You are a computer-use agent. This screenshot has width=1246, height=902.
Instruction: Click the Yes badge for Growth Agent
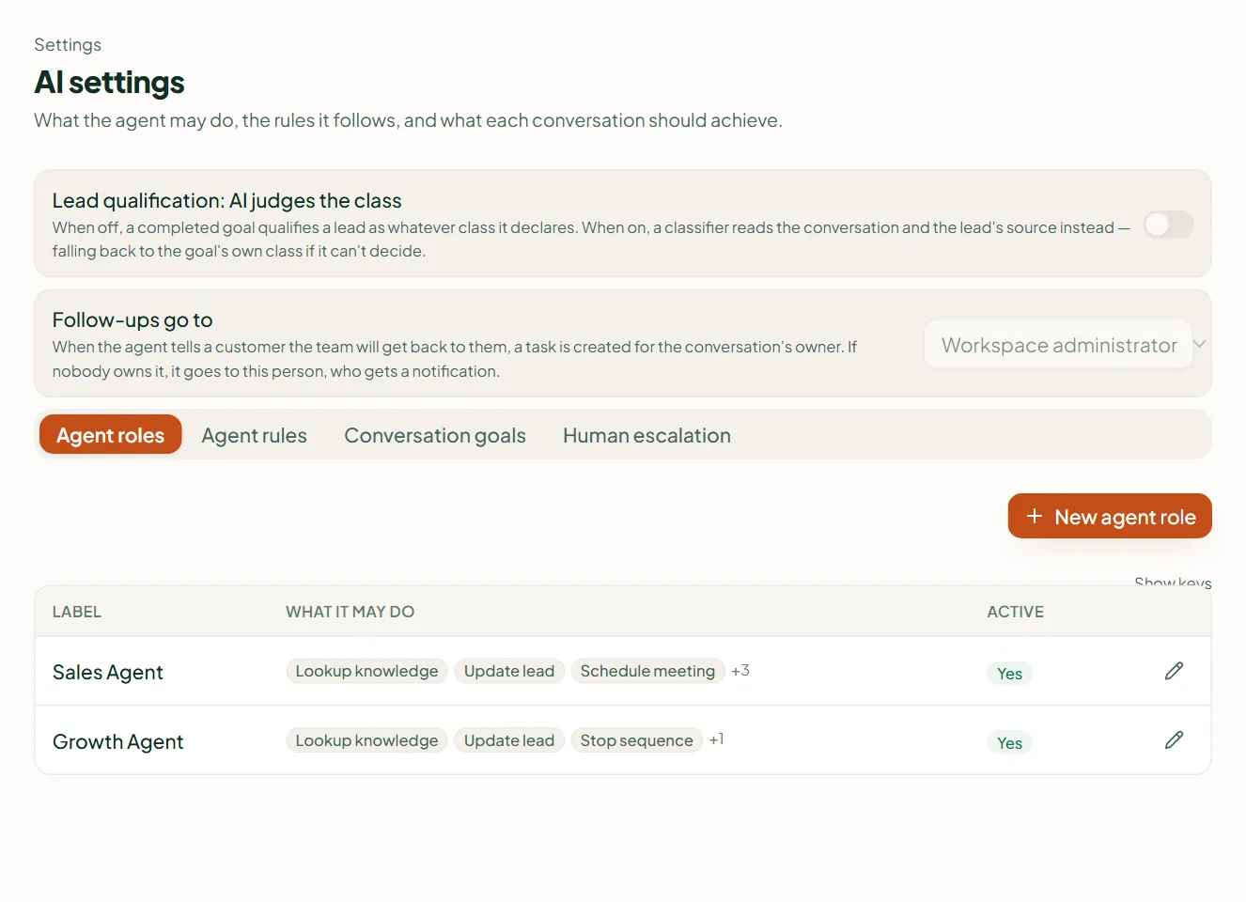pyautogui.click(x=1010, y=743)
